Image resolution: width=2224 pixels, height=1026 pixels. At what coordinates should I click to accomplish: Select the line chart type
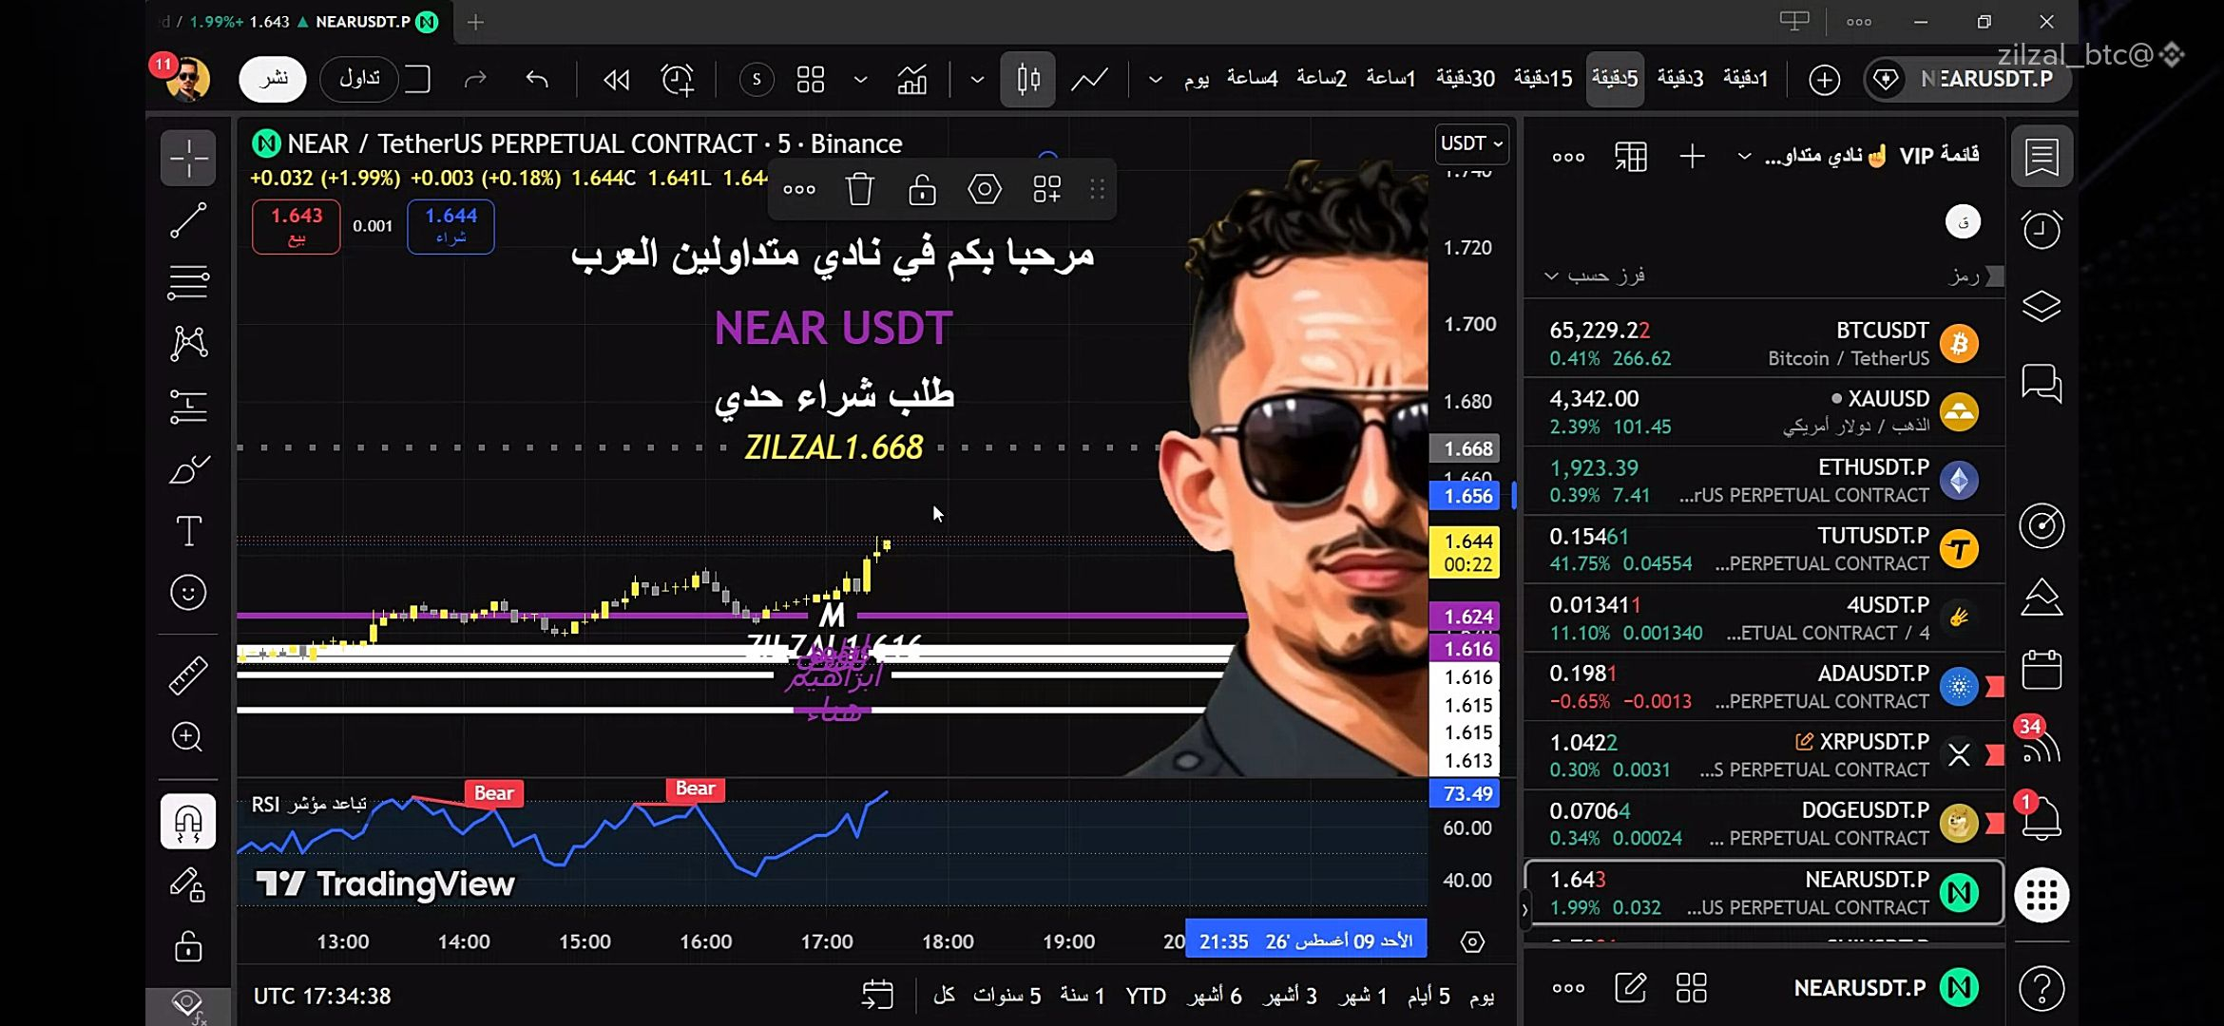pyautogui.click(x=1089, y=79)
